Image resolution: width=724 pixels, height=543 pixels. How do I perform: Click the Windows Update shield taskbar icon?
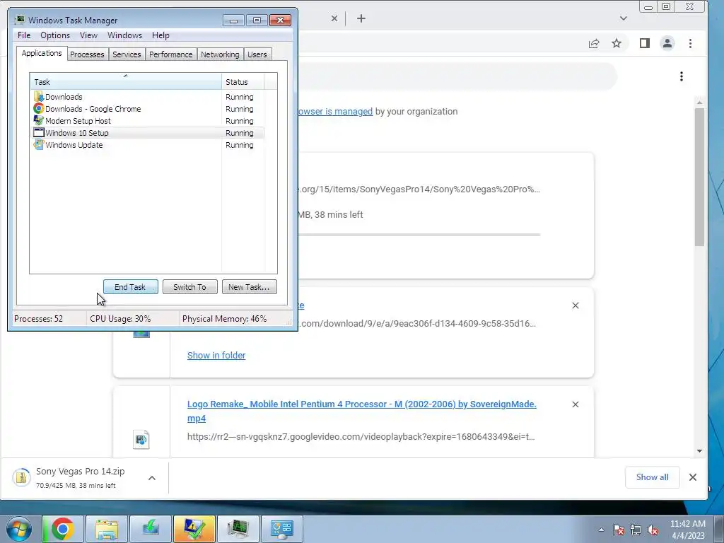pos(194,529)
